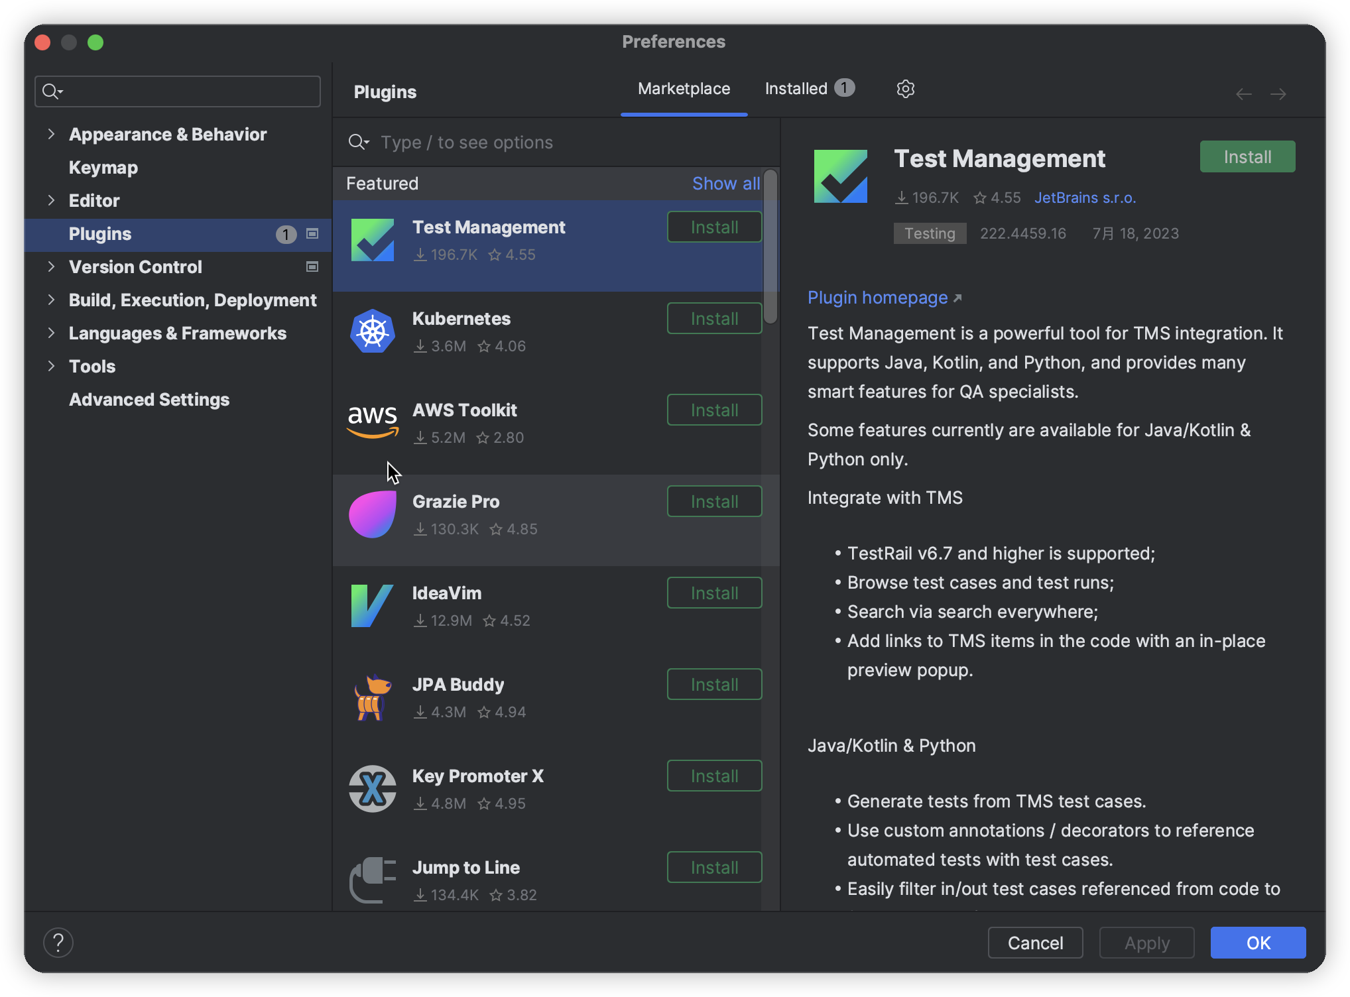The image size is (1350, 997).
Task: Install the Grazie Pro plugin
Action: pyautogui.click(x=714, y=502)
